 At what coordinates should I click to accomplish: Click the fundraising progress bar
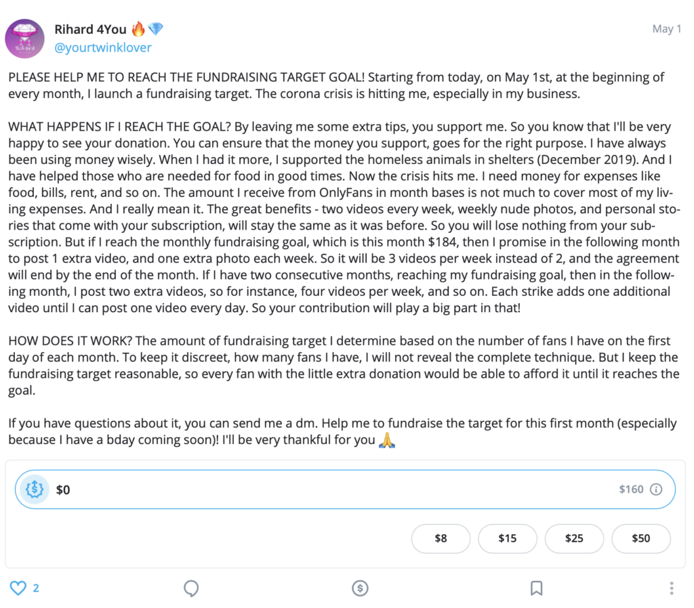click(345, 489)
